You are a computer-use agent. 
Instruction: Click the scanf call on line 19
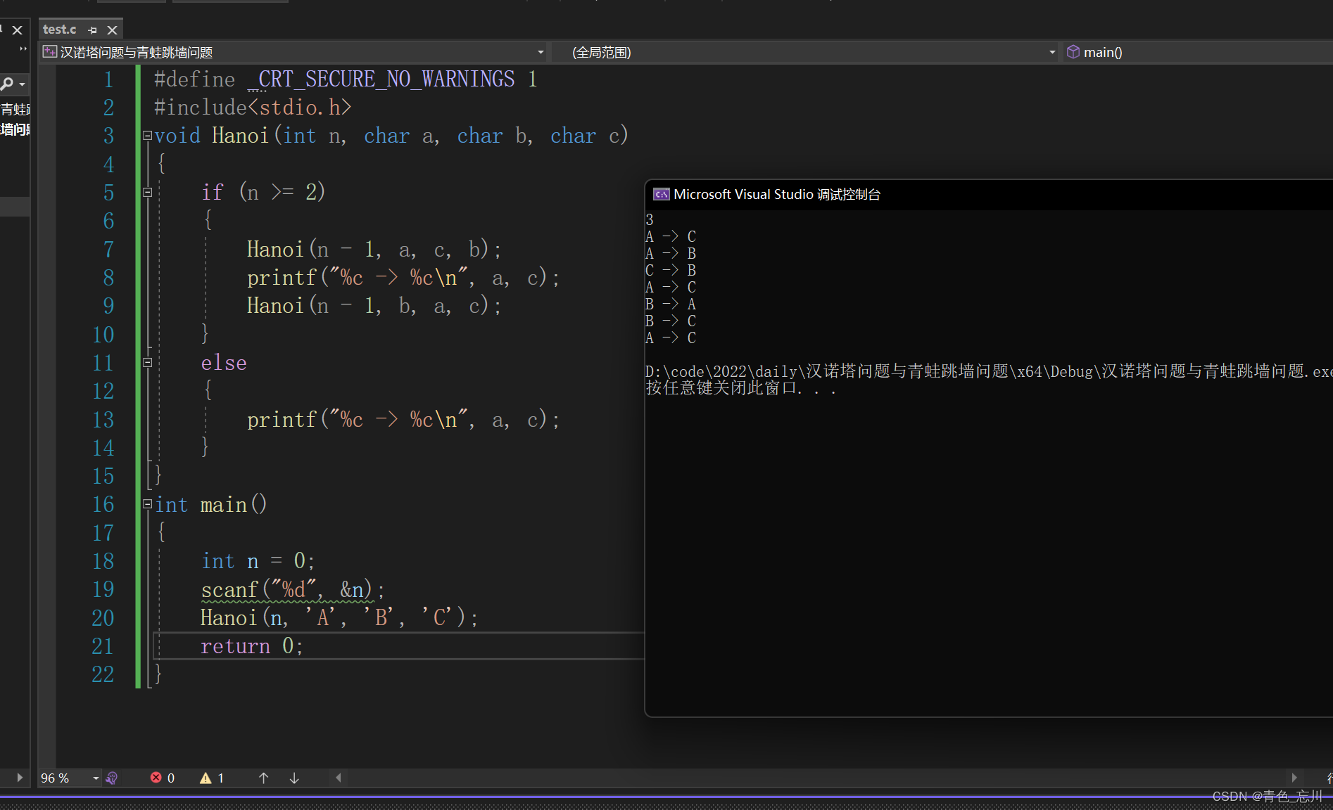[293, 589]
